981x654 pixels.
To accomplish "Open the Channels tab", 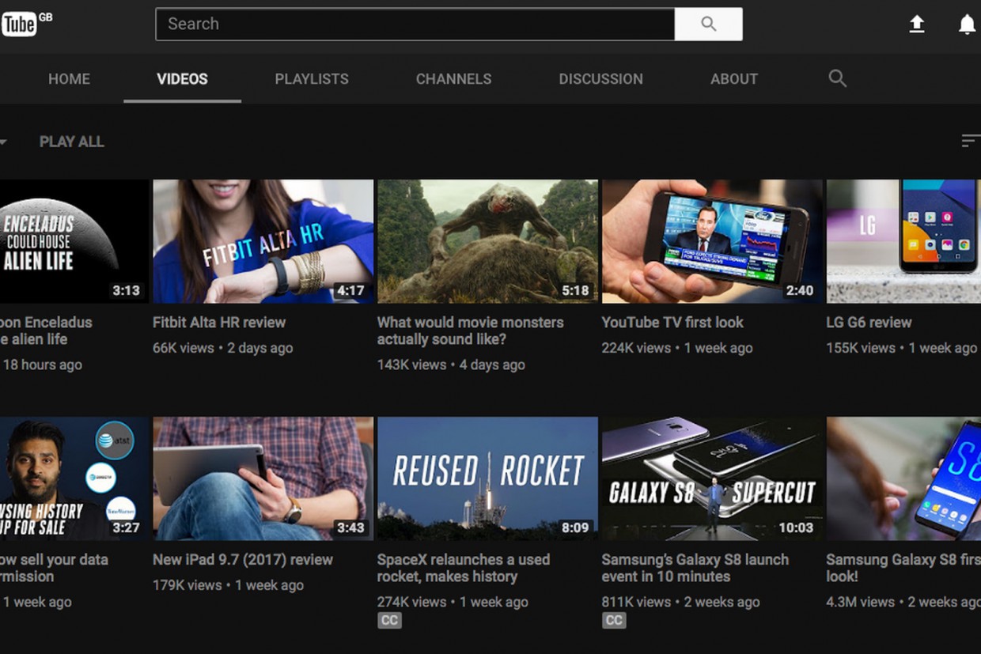I will 453,79.
